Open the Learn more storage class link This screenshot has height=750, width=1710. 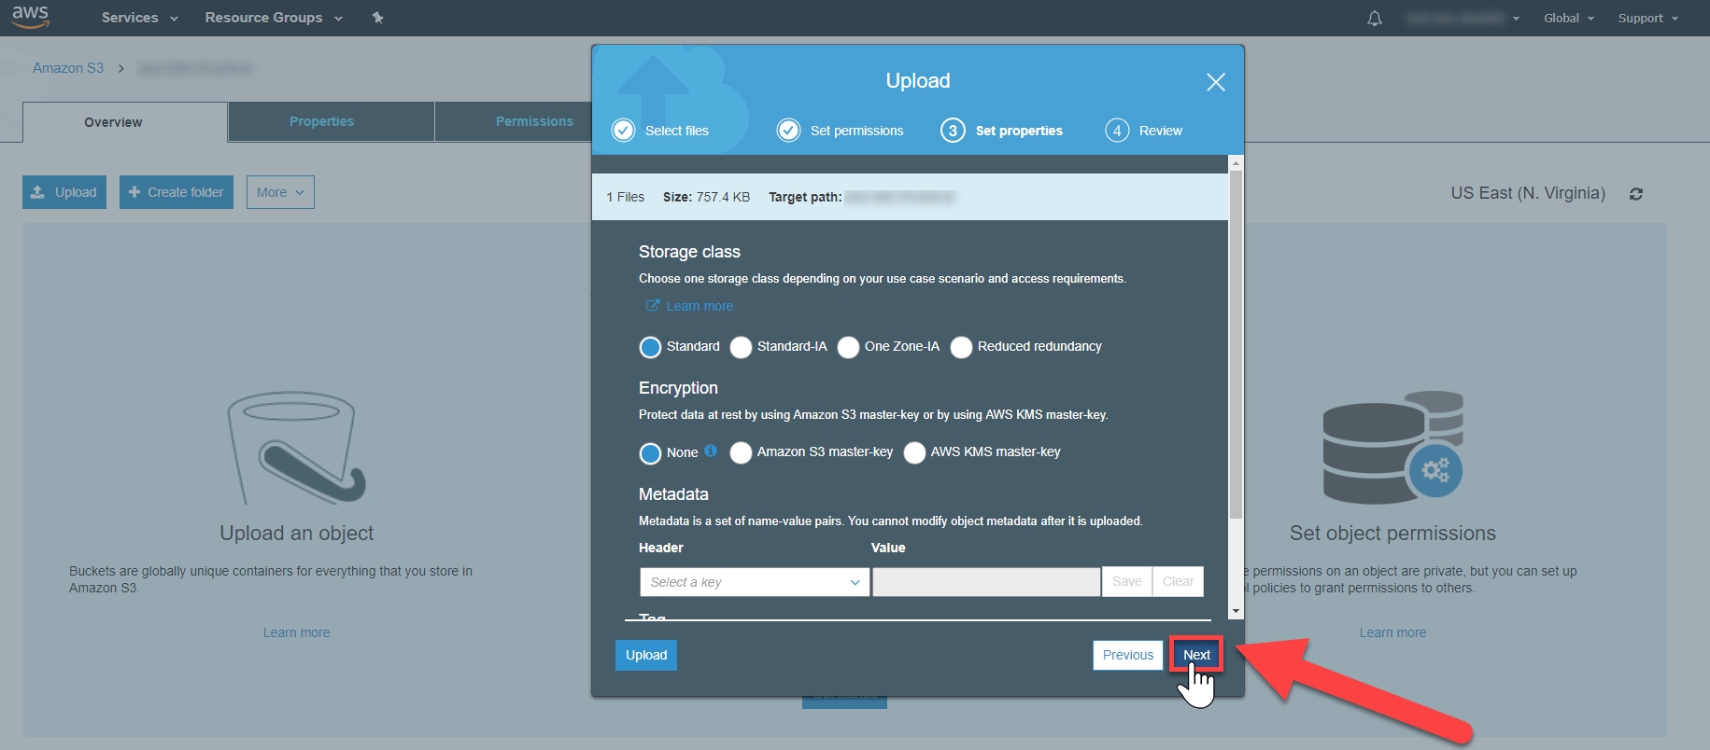pyautogui.click(x=699, y=306)
